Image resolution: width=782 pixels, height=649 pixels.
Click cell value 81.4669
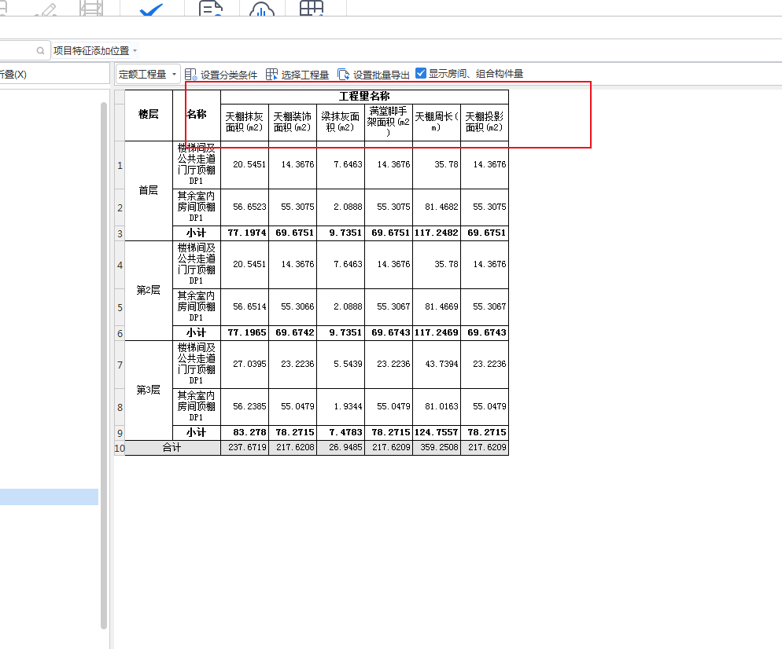click(x=437, y=306)
